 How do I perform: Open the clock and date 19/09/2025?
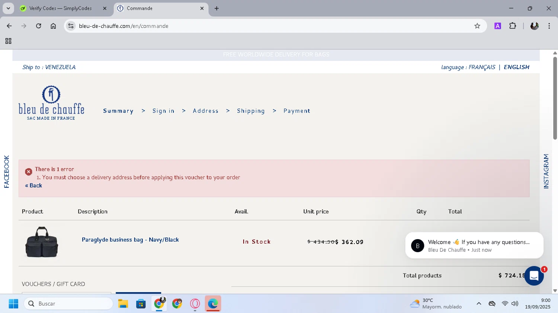538,304
